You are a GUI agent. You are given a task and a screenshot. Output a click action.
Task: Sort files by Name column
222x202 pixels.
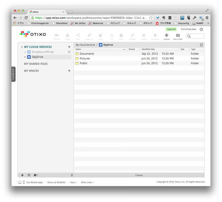point(100,49)
